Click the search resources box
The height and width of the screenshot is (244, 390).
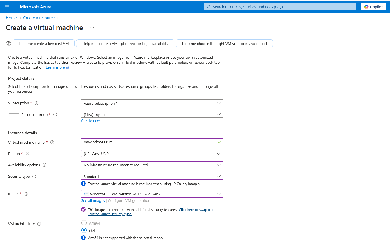click(x=280, y=7)
